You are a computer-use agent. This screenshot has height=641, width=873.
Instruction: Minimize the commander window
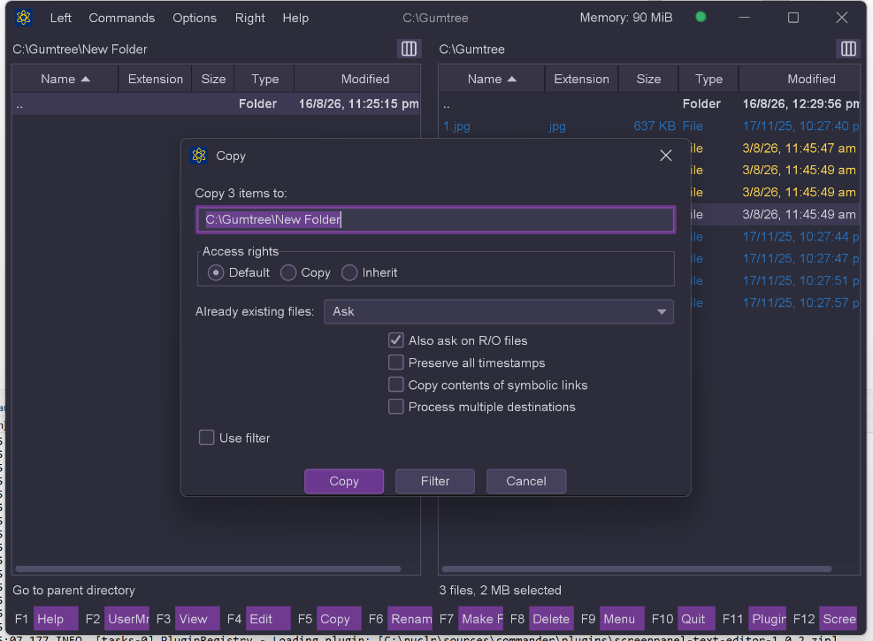[x=745, y=18]
